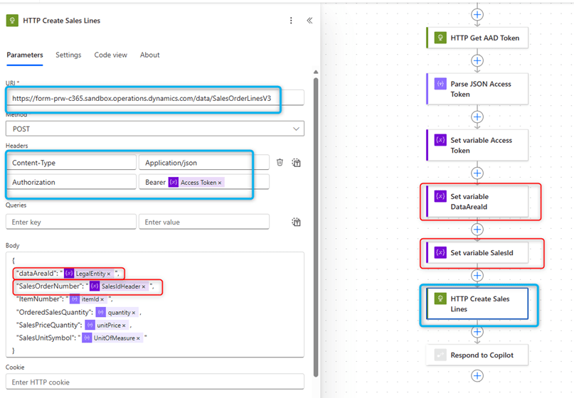Delete the Content-Type header row
Screen dimensions: 574x398
point(280,163)
